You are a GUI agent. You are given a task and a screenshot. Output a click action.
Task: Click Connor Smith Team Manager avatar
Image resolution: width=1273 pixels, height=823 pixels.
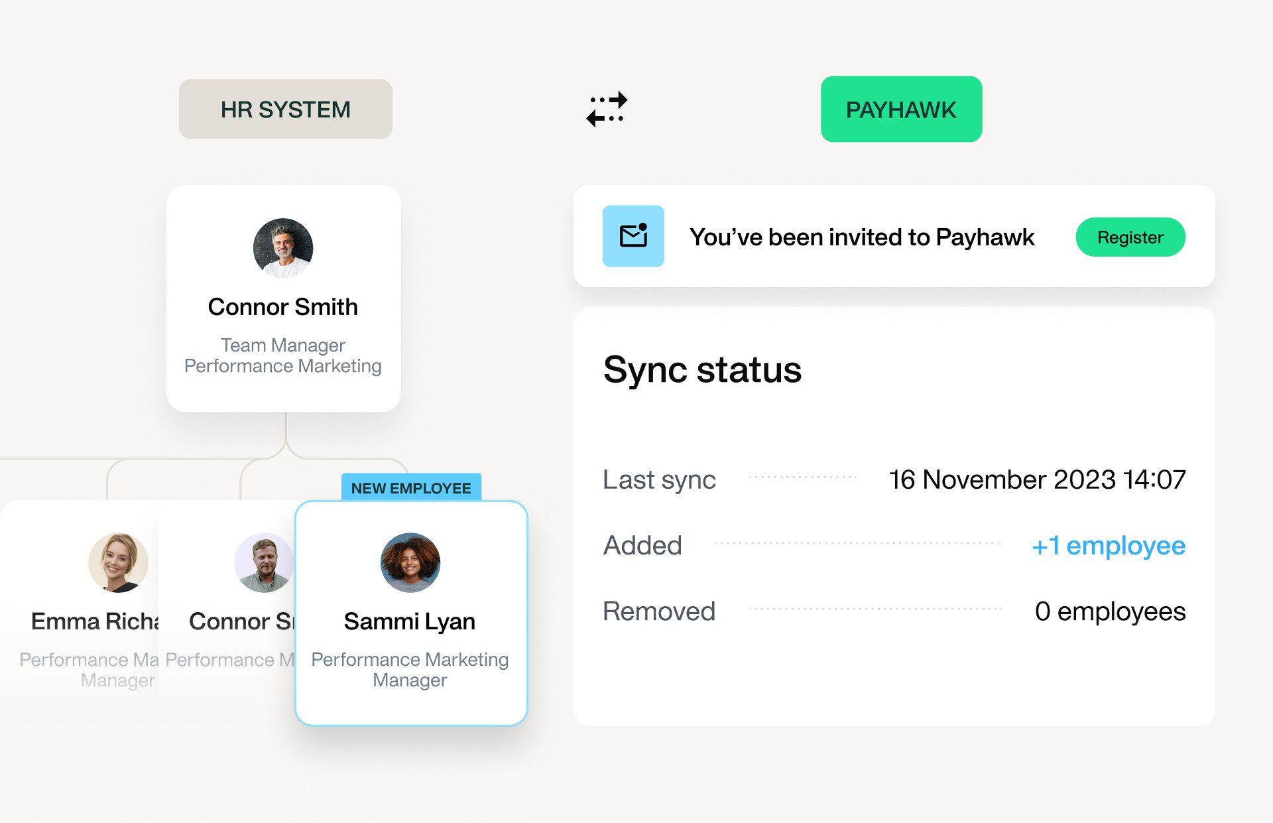point(283,248)
